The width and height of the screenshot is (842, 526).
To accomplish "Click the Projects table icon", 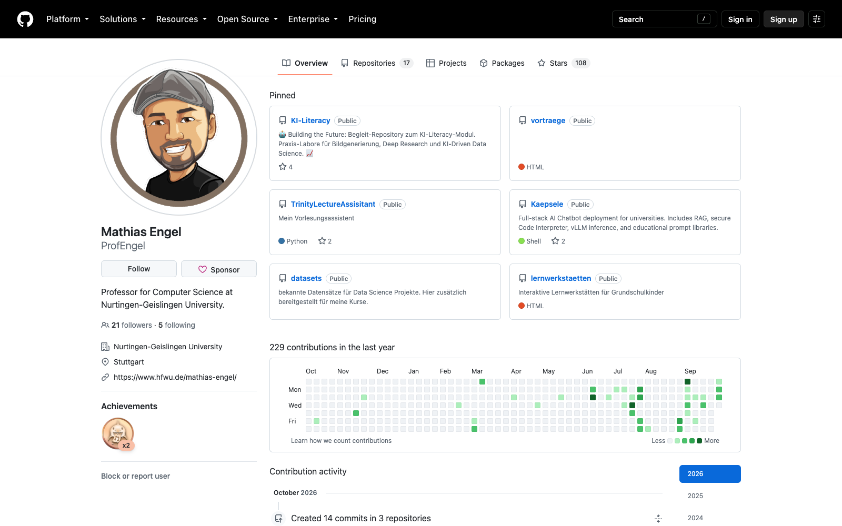I will [430, 63].
